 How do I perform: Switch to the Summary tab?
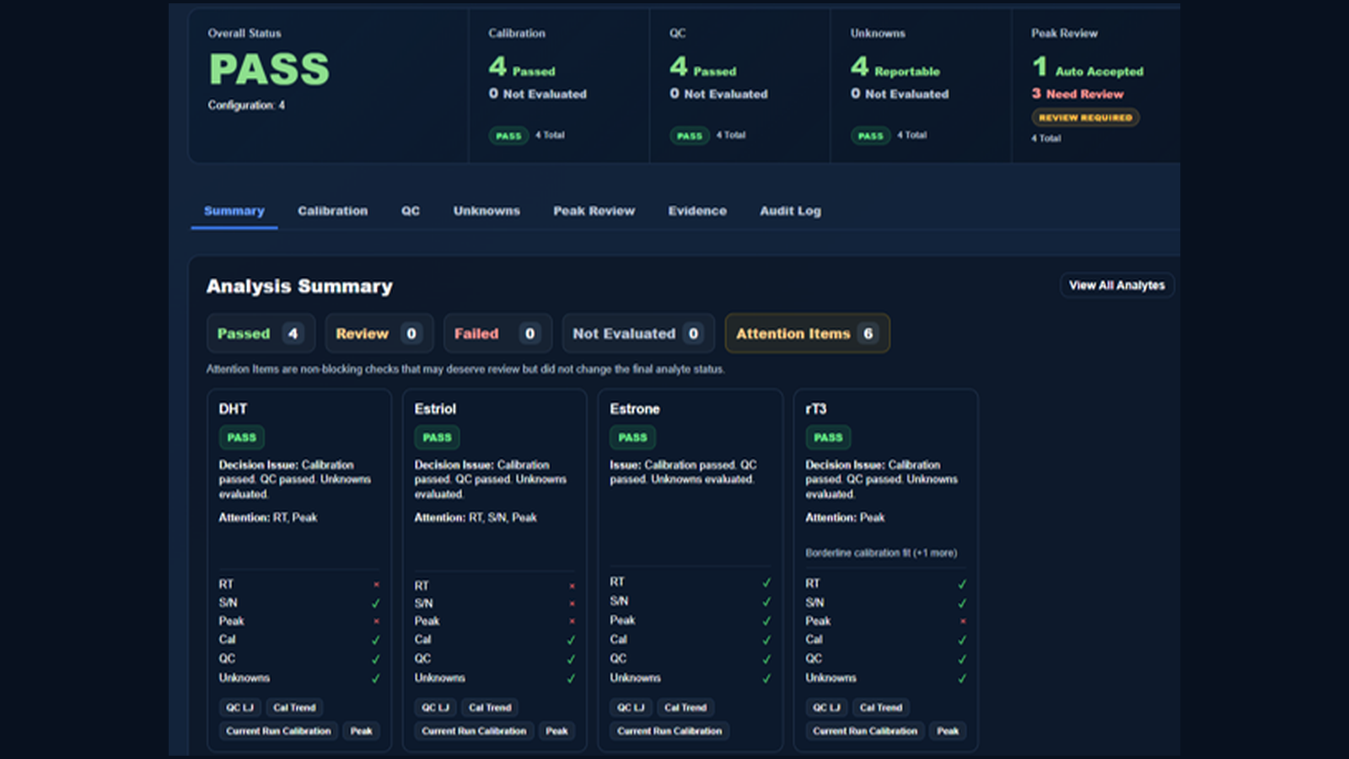234,211
